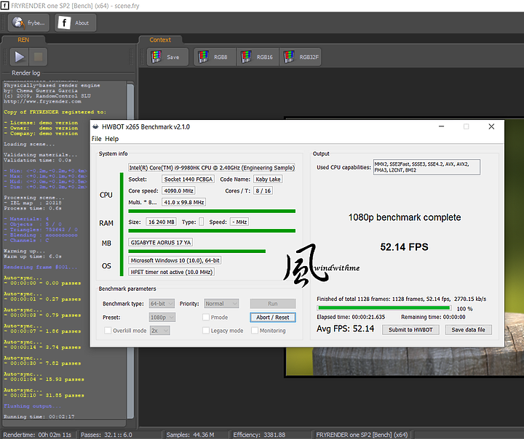
Task: Click the GIGABYTE AORUS 17 YA field
Action: point(160,242)
